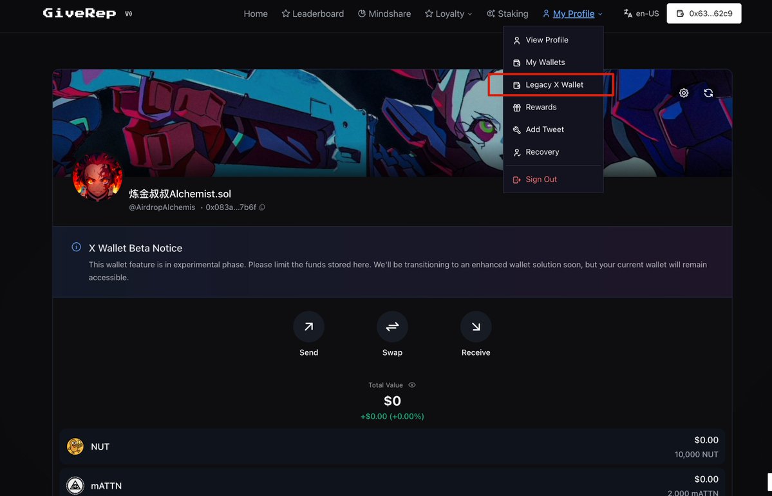Expand the Loyalty dropdown menu
Viewport: 772px width, 496px height.
tap(448, 14)
